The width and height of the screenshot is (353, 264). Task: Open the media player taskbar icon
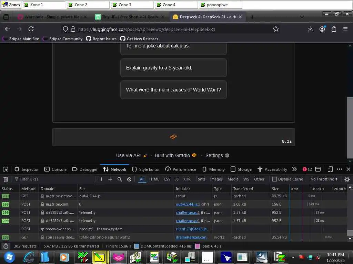(64, 257)
